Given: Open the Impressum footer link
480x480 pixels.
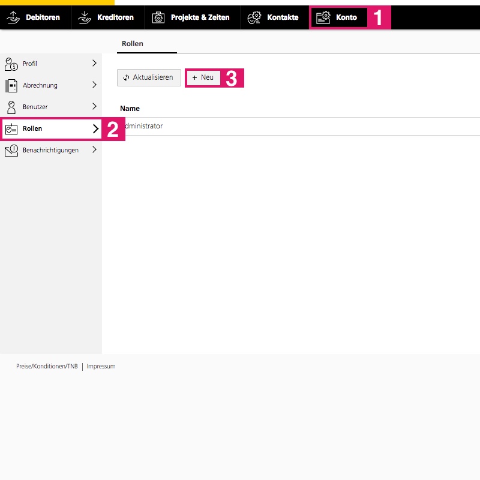Looking at the screenshot, I should [x=101, y=366].
